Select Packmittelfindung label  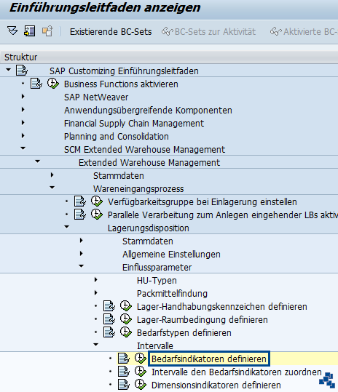[x=172, y=294]
